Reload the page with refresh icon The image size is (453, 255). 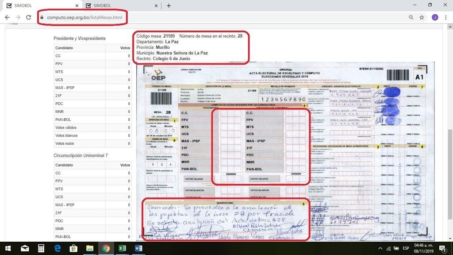click(x=28, y=17)
